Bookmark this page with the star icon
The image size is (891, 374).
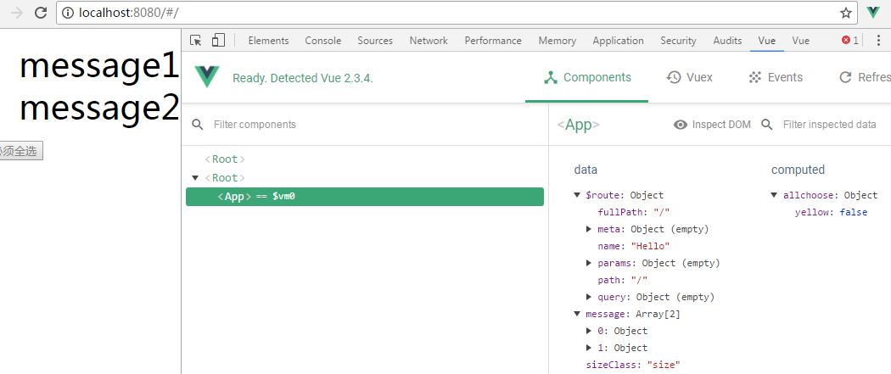845,13
